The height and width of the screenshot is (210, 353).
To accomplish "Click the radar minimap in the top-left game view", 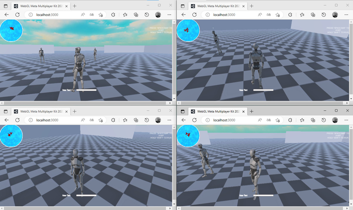I will tap(11, 30).
